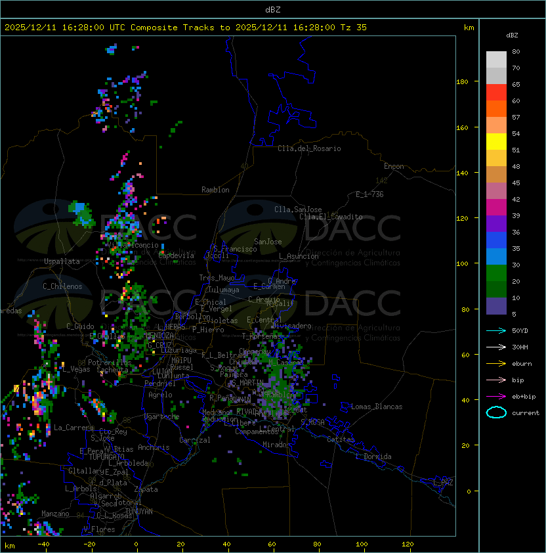Screen dimensions: 546x553
Task: Click the 100 km vertical axis tick
Action: coord(462,263)
